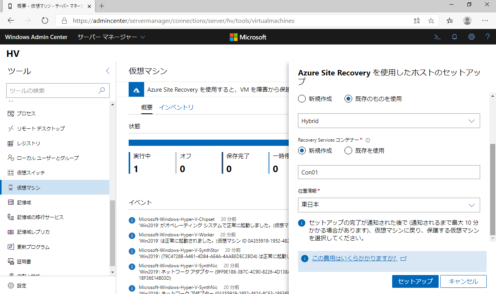The height and width of the screenshot is (294, 496).
Task: Click Microsoft-Windows-Hyper-V-SynthStor event text
Action: [179, 250]
